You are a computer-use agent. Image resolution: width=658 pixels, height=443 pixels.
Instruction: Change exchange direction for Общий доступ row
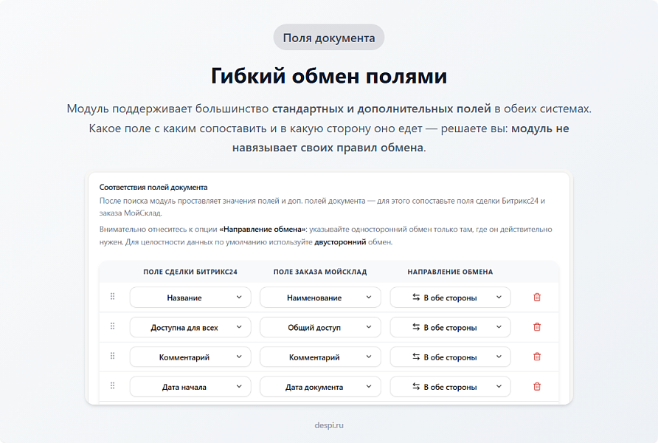(450, 327)
